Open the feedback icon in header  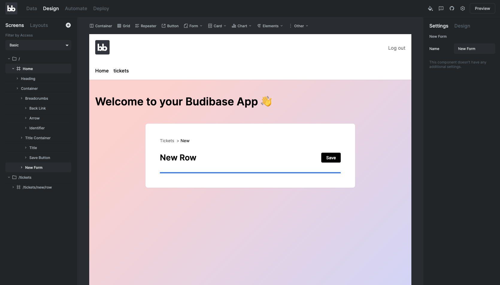coord(441,8)
